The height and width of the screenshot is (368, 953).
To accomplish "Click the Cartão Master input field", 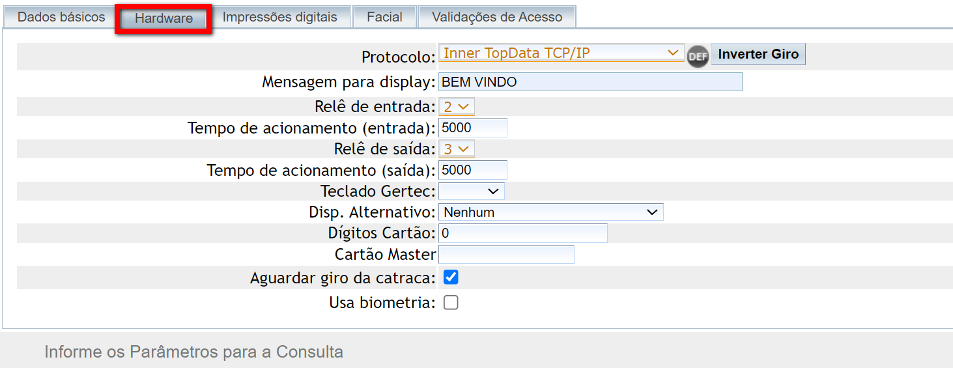I will (506, 255).
